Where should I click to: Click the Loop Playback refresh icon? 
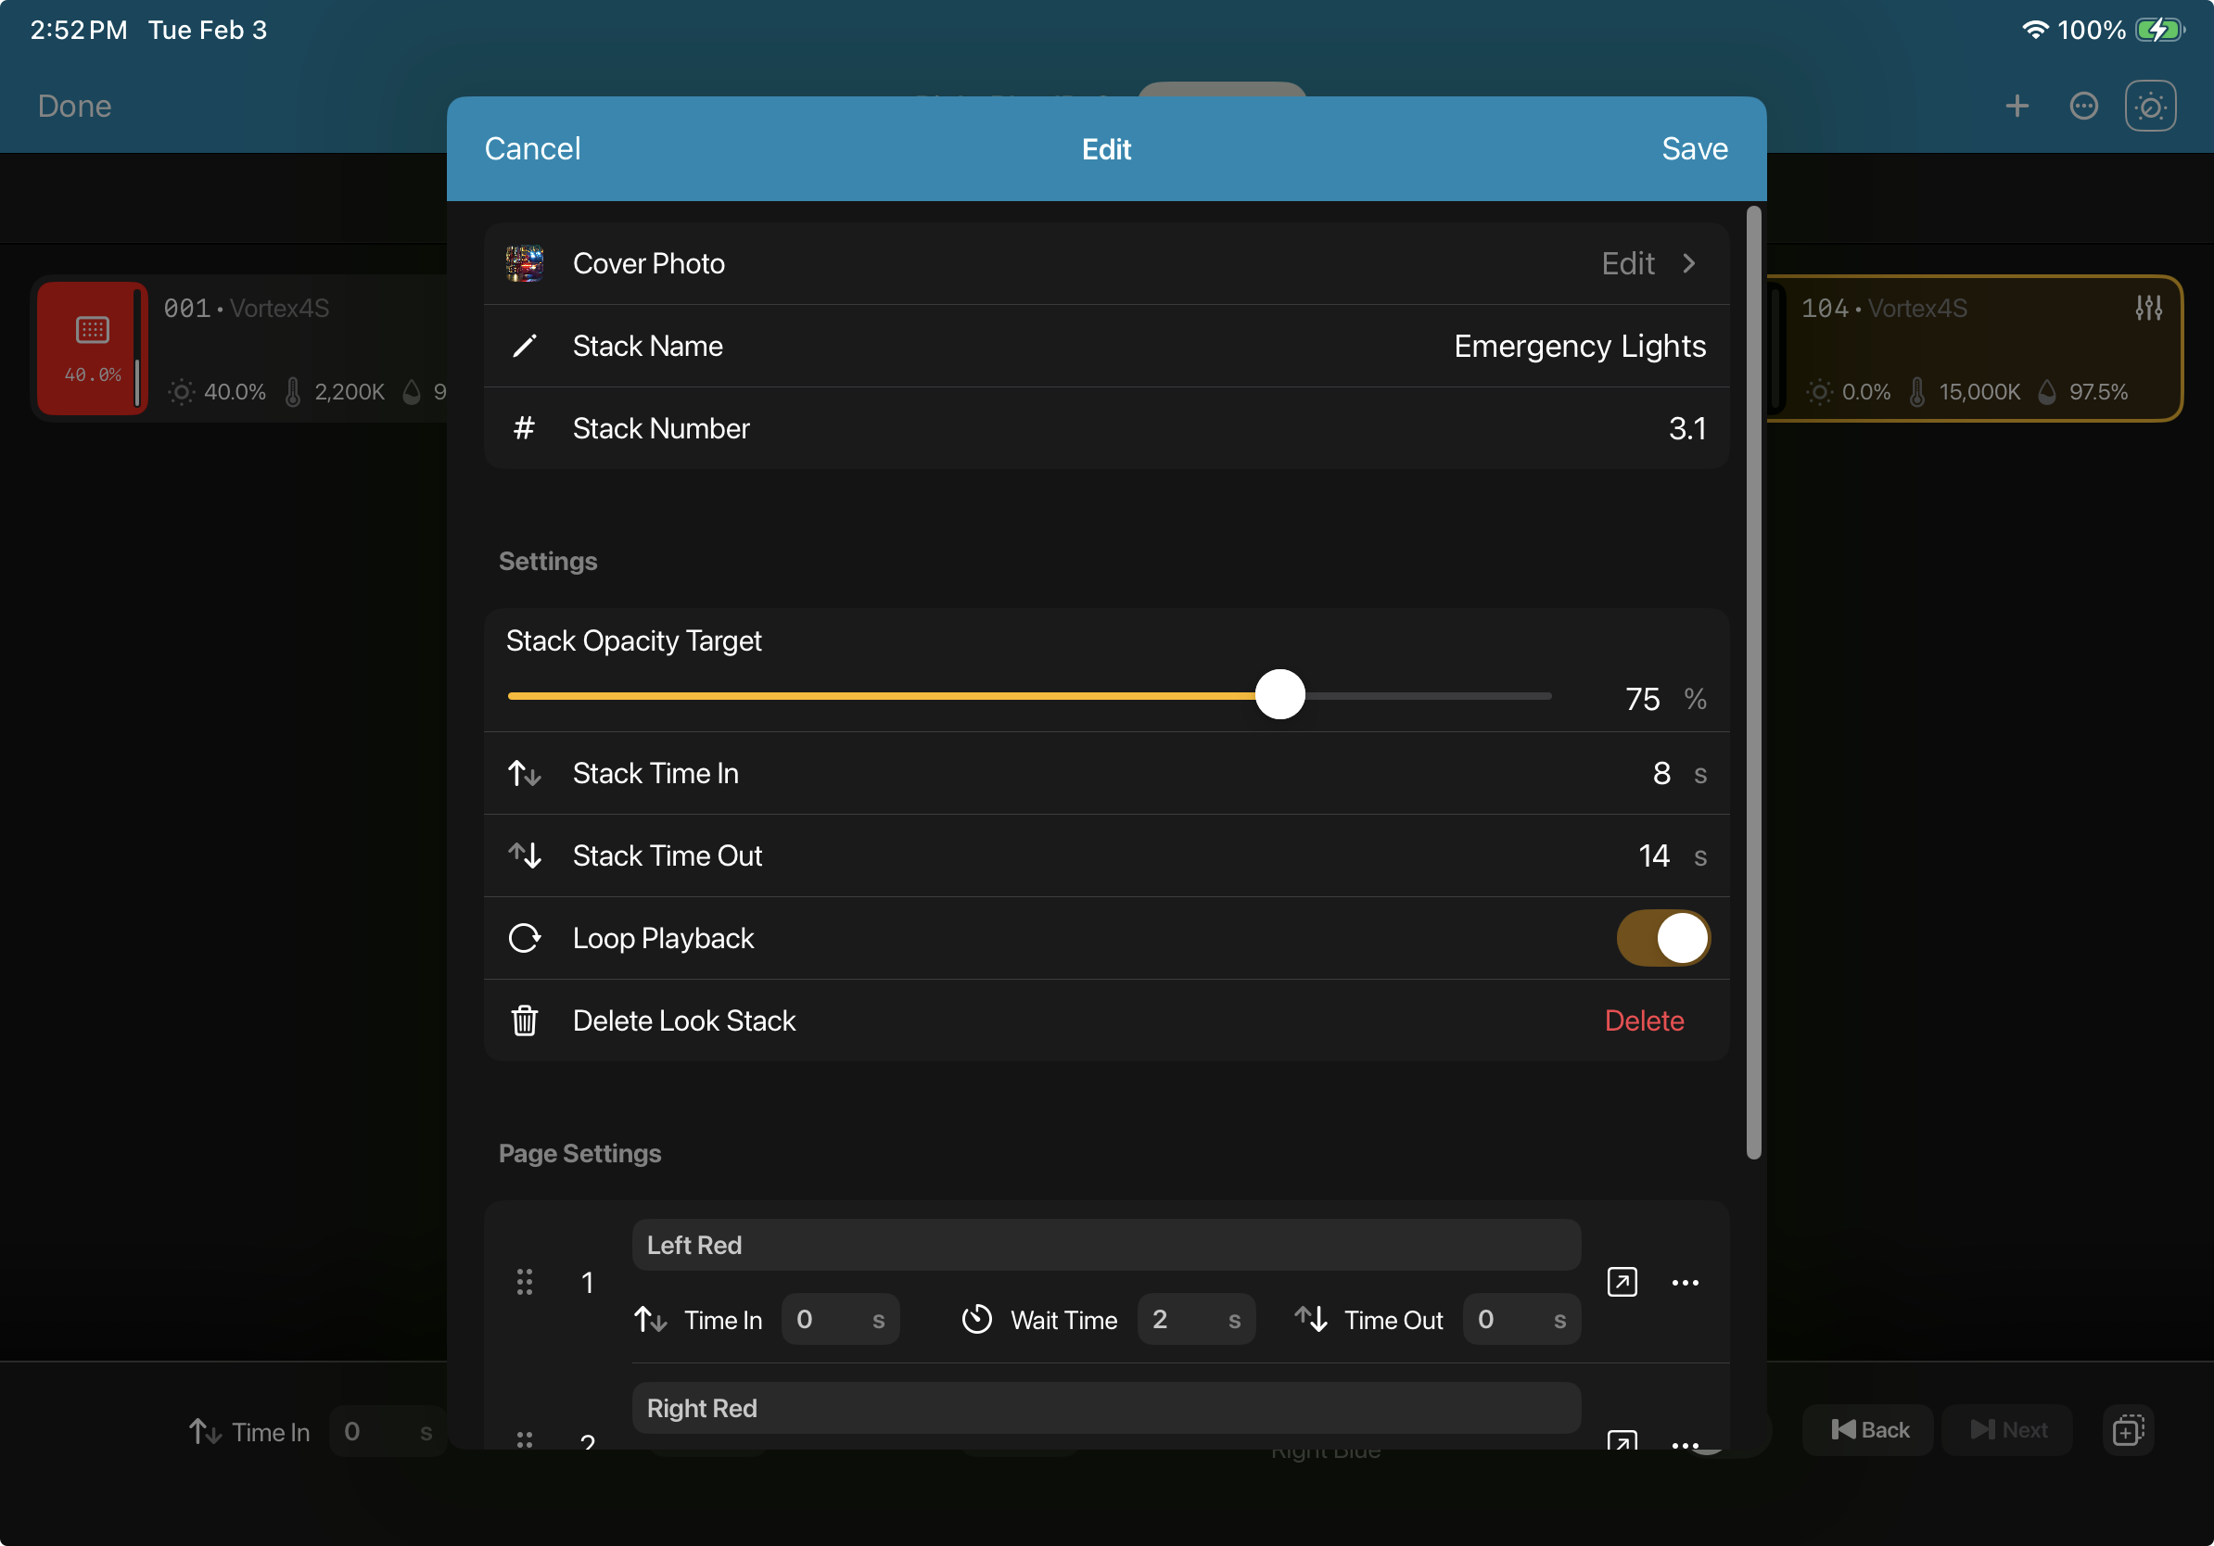(x=525, y=938)
